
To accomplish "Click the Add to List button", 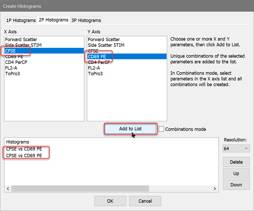I will click(x=130, y=129).
